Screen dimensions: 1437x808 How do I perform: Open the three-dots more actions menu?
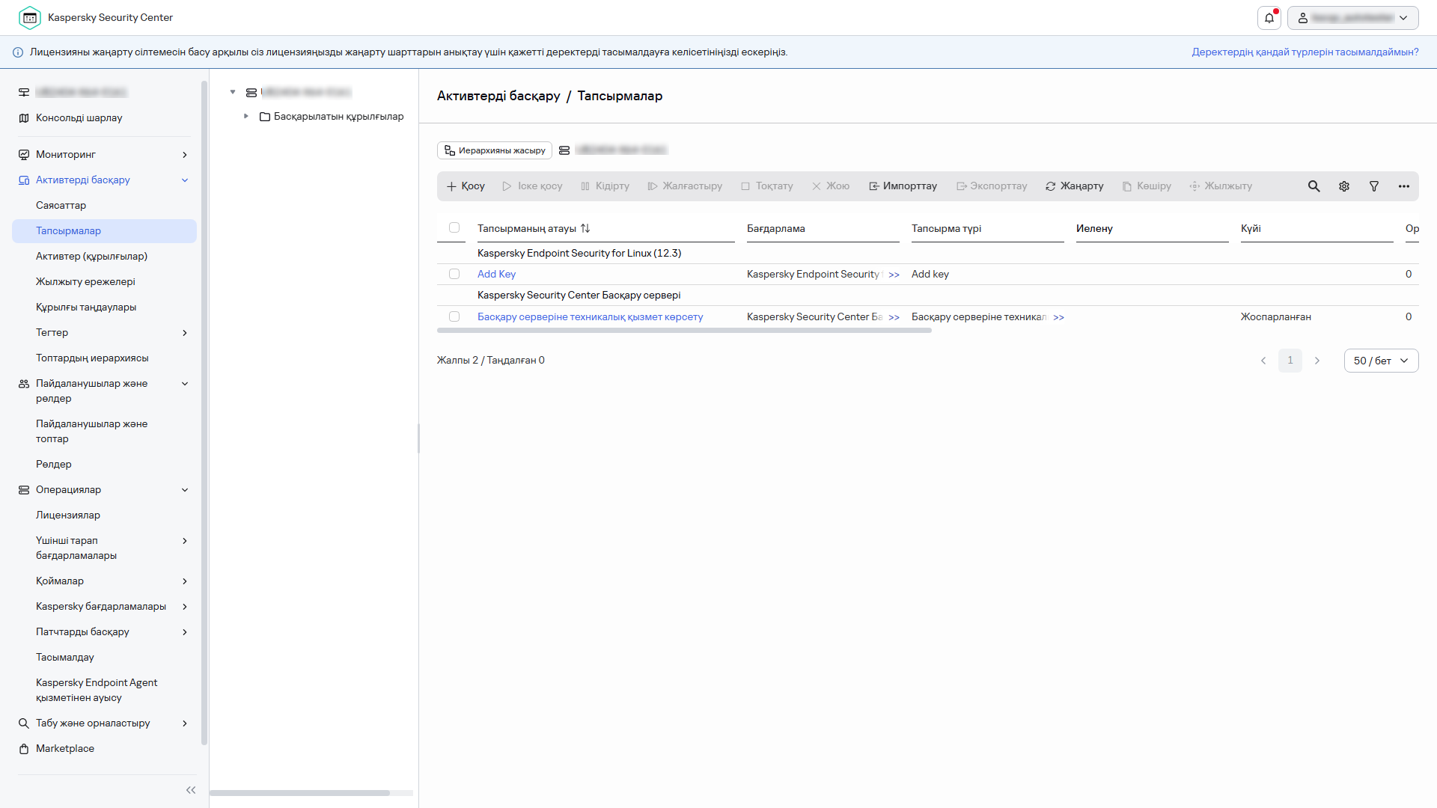tap(1403, 186)
